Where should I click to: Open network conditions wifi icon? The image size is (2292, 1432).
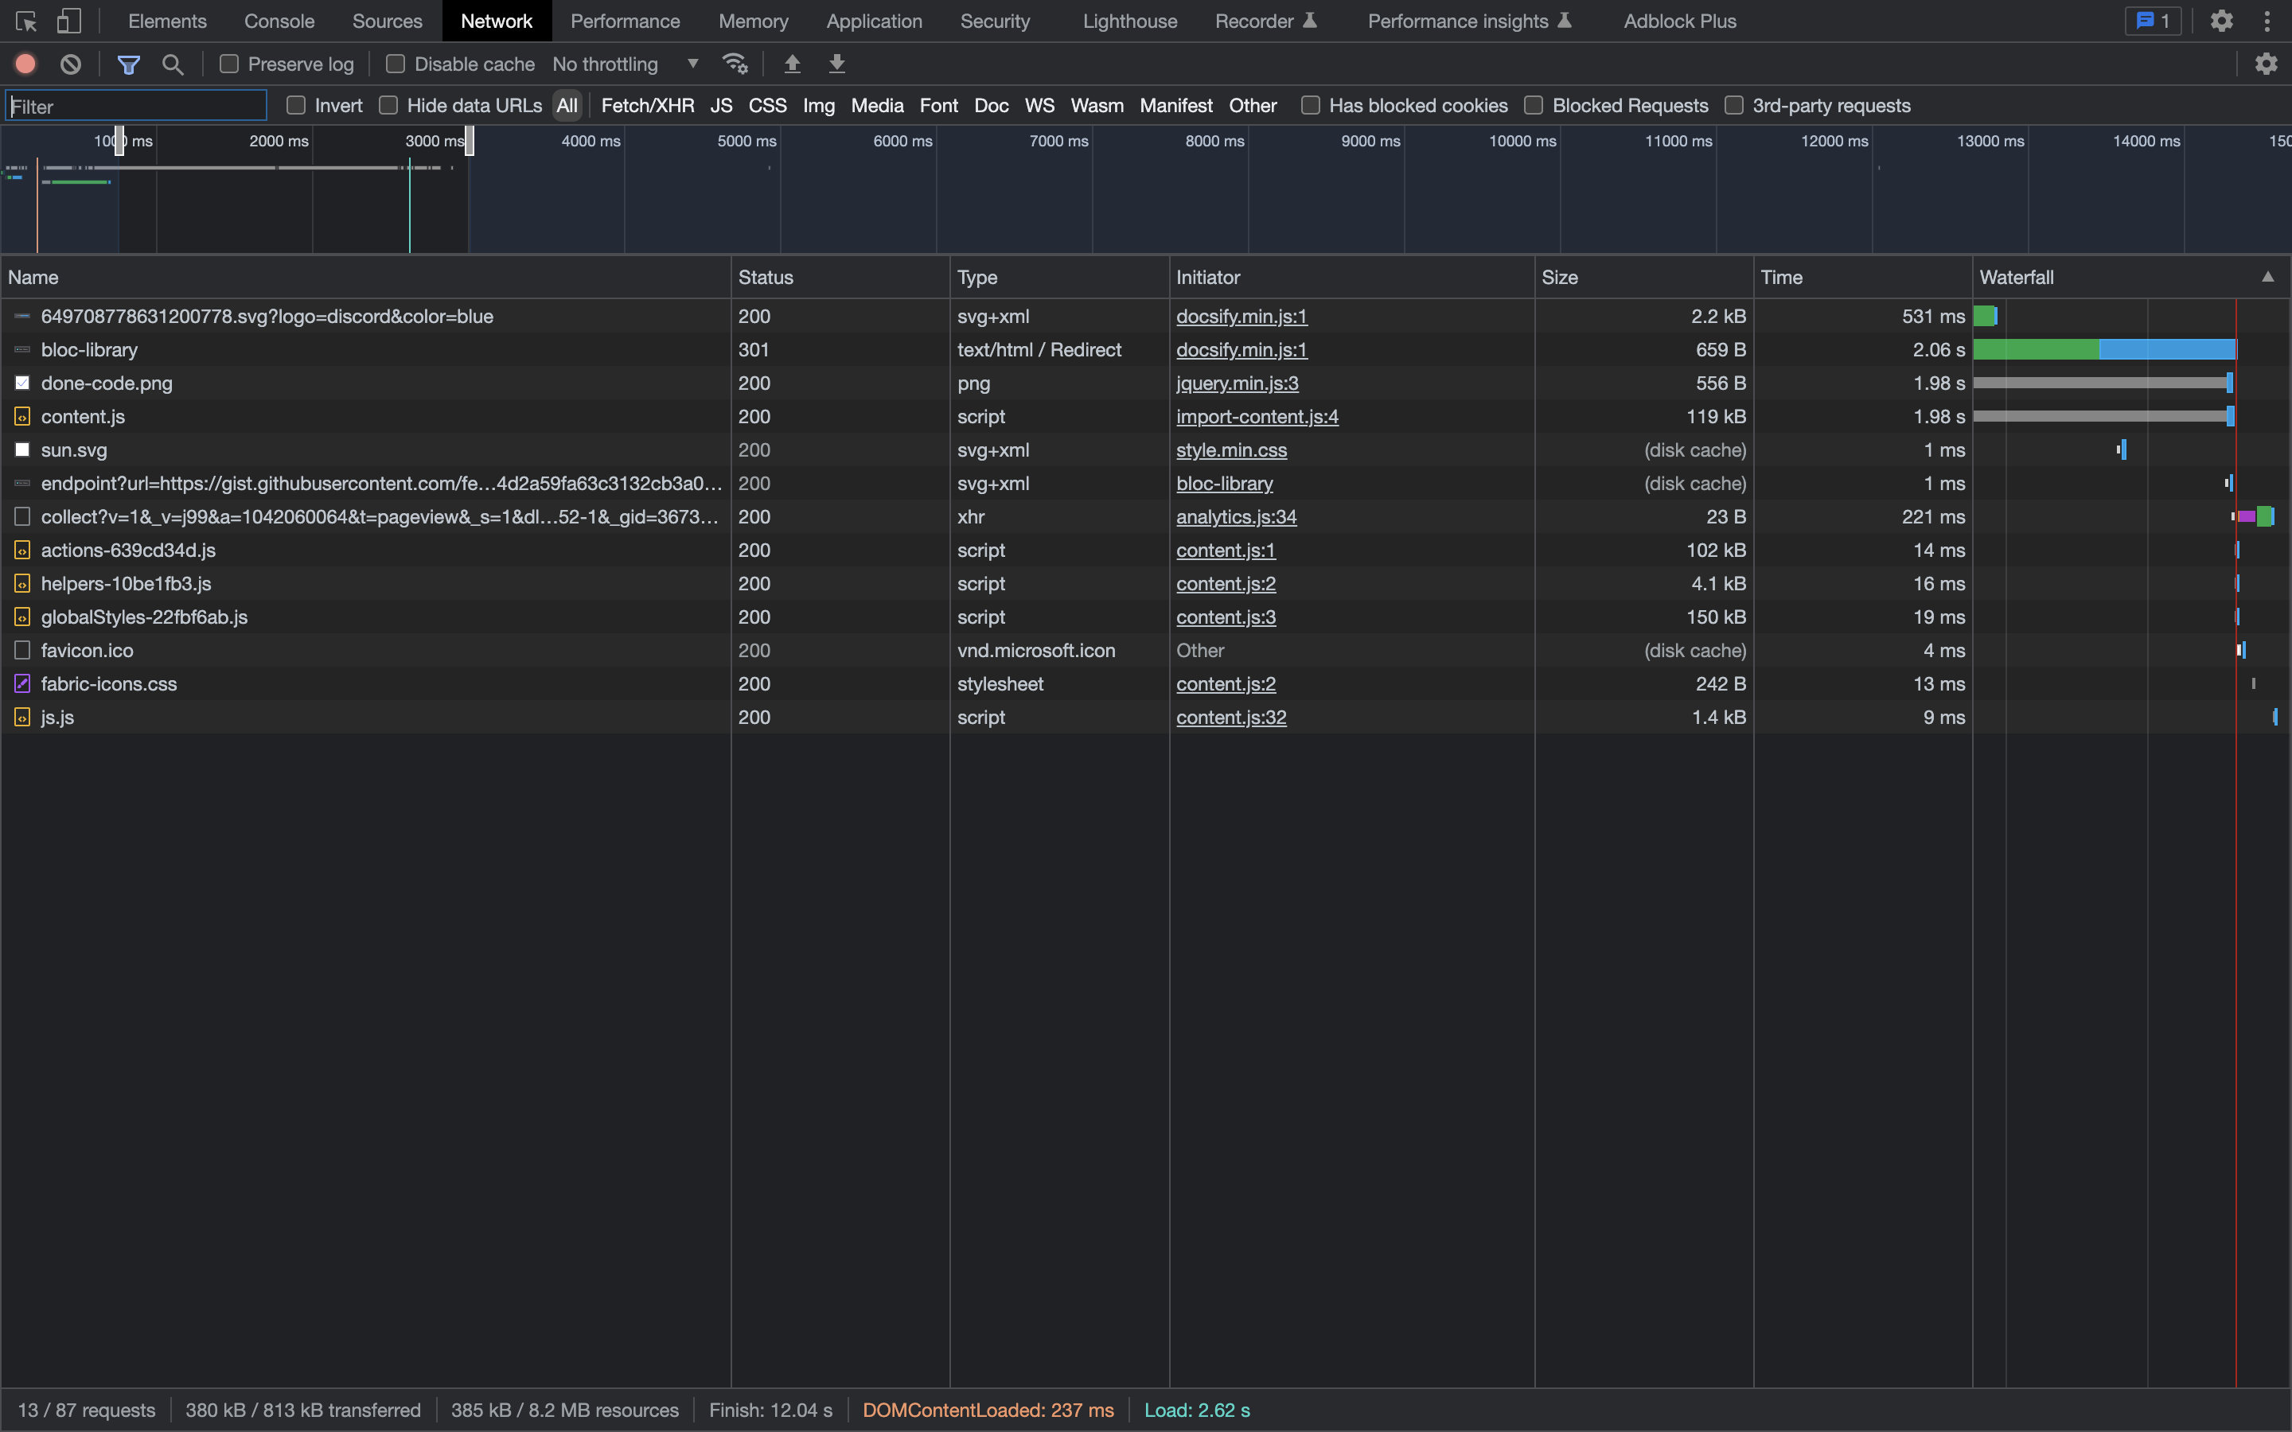pyautogui.click(x=735, y=64)
